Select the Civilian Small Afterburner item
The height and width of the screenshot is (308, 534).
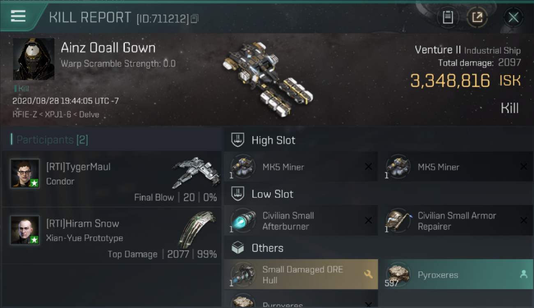pos(301,221)
